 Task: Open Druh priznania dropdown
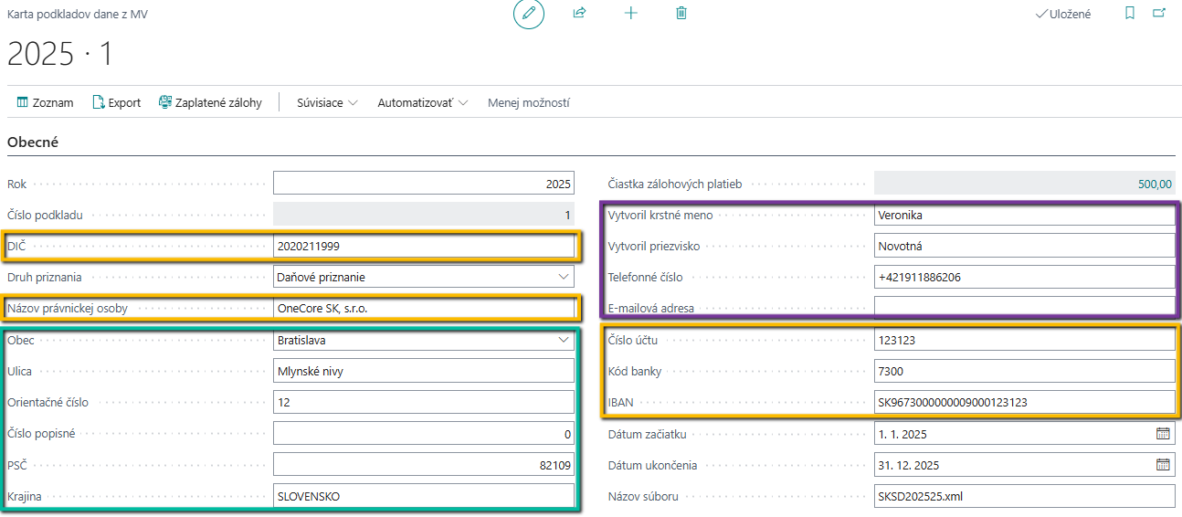point(563,277)
